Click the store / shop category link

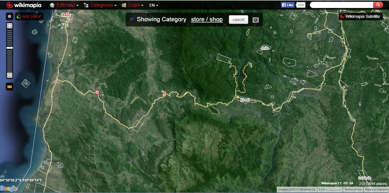pyautogui.click(x=207, y=19)
